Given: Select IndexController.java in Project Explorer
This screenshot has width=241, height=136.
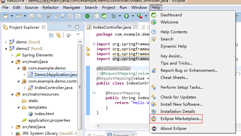Looking at the screenshot, I should (53, 88).
